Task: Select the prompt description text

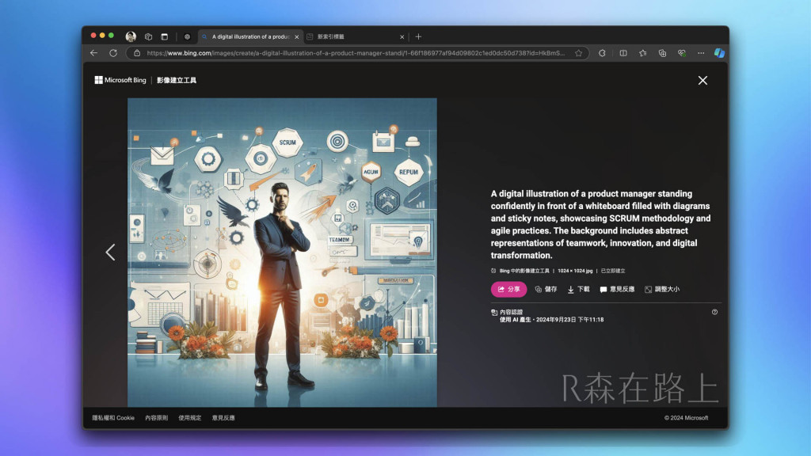Action: click(600, 224)
